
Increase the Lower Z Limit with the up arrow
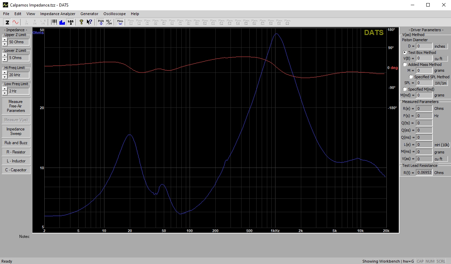pyautogui.click(x=4, y=56)
